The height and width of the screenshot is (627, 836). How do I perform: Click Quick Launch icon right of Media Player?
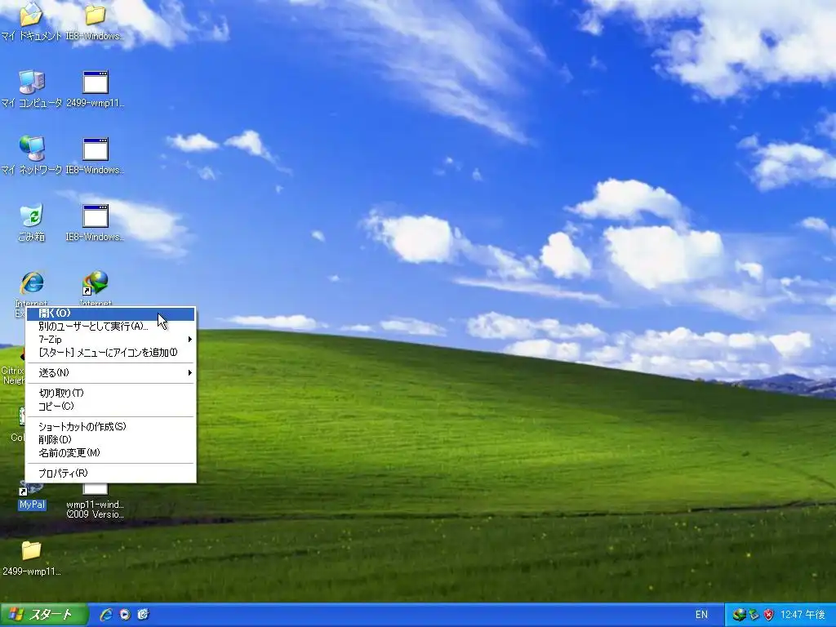pos(143,615)
